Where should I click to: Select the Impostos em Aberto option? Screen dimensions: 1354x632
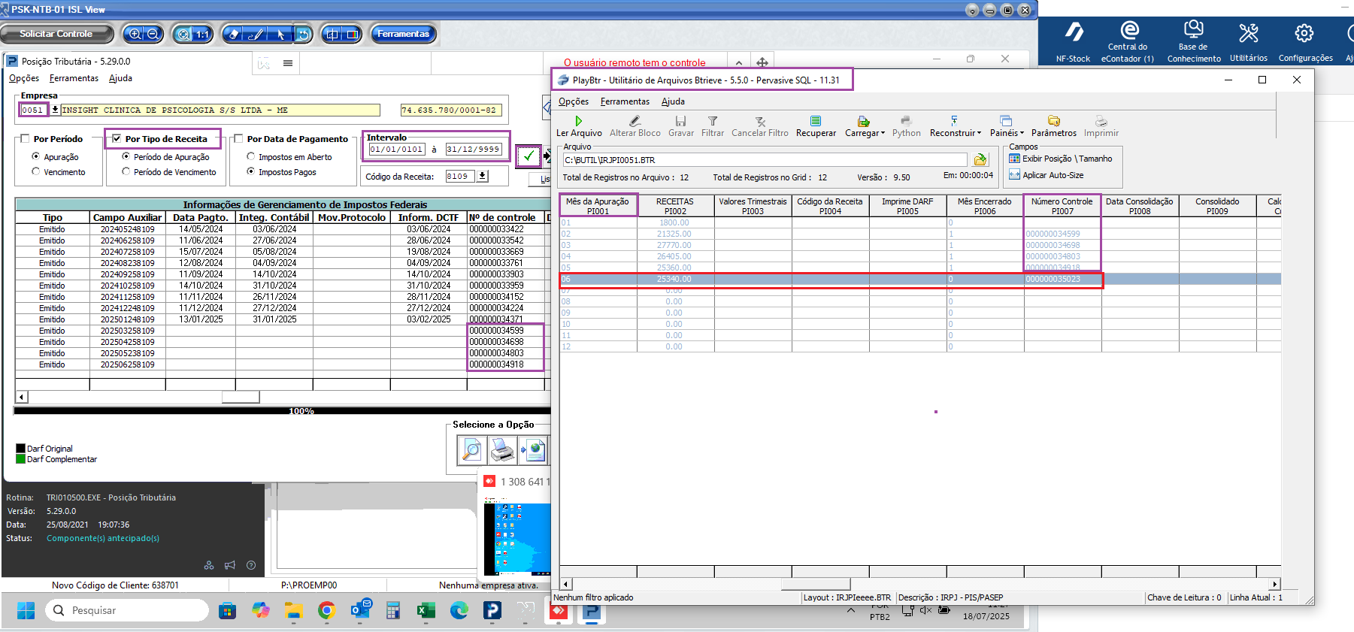tap(251, 157)
